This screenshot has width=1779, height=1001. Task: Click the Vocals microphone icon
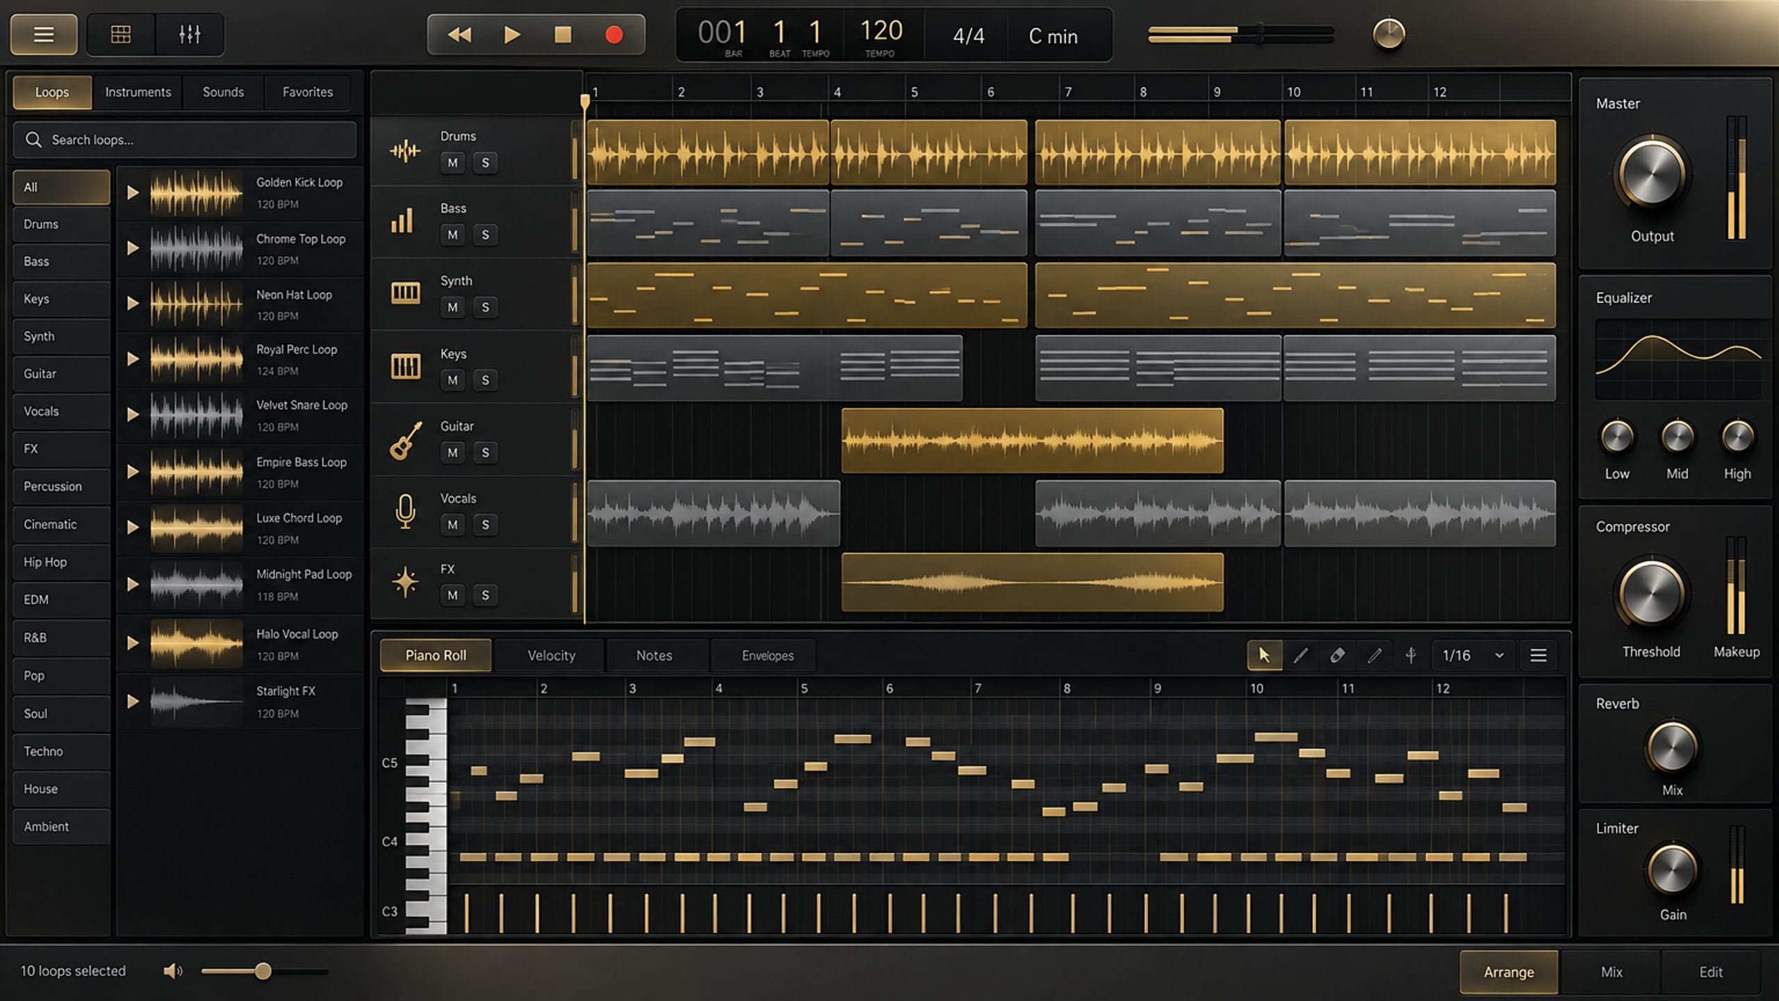pos(405,511)
